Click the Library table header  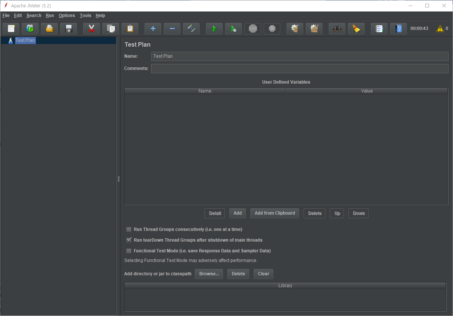pos(285,286)
